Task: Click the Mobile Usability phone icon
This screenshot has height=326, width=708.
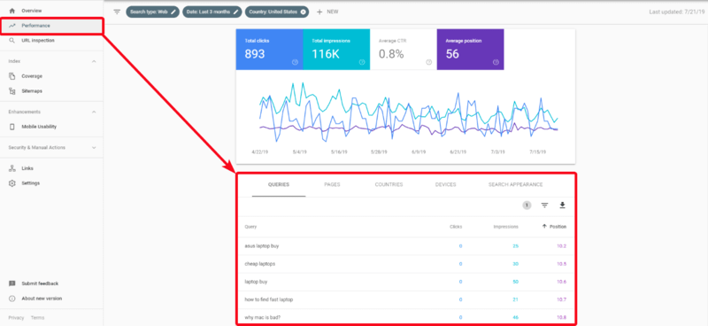Action: 12,127
